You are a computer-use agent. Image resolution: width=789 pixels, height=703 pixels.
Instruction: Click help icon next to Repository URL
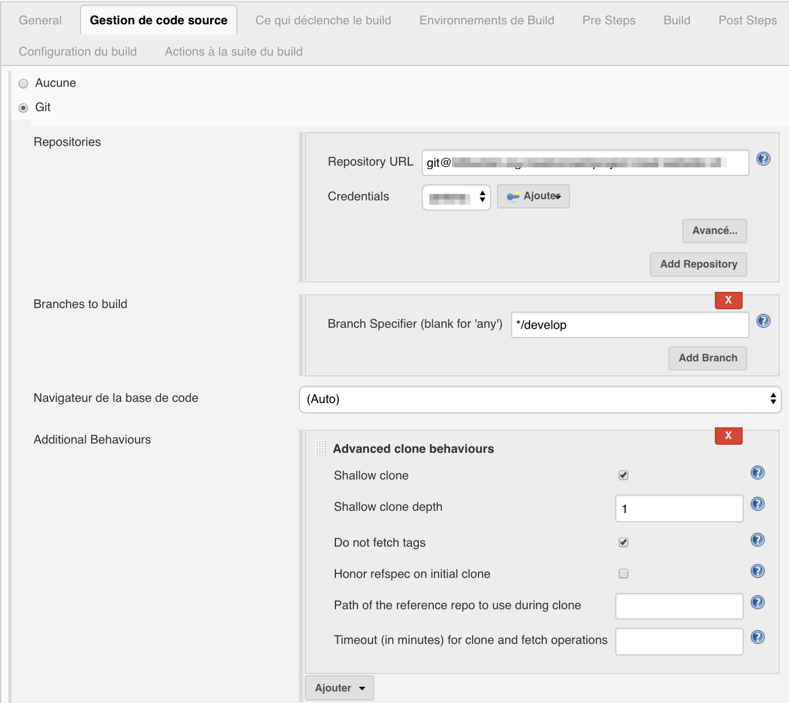763,159
